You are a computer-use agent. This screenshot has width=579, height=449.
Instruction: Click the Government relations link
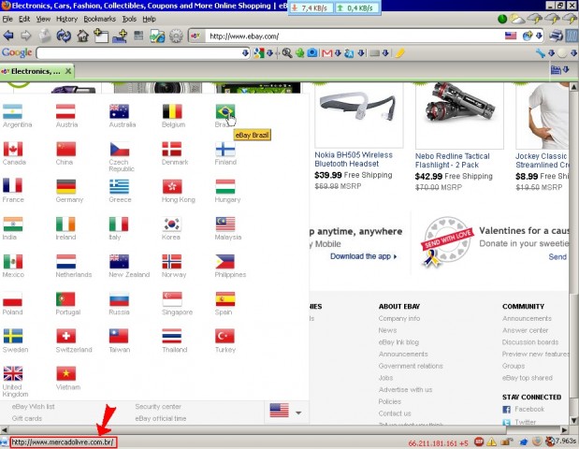coord(411,366)
